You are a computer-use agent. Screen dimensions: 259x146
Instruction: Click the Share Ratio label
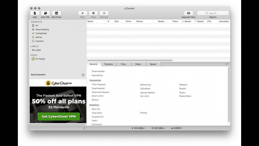pos(185,96)
